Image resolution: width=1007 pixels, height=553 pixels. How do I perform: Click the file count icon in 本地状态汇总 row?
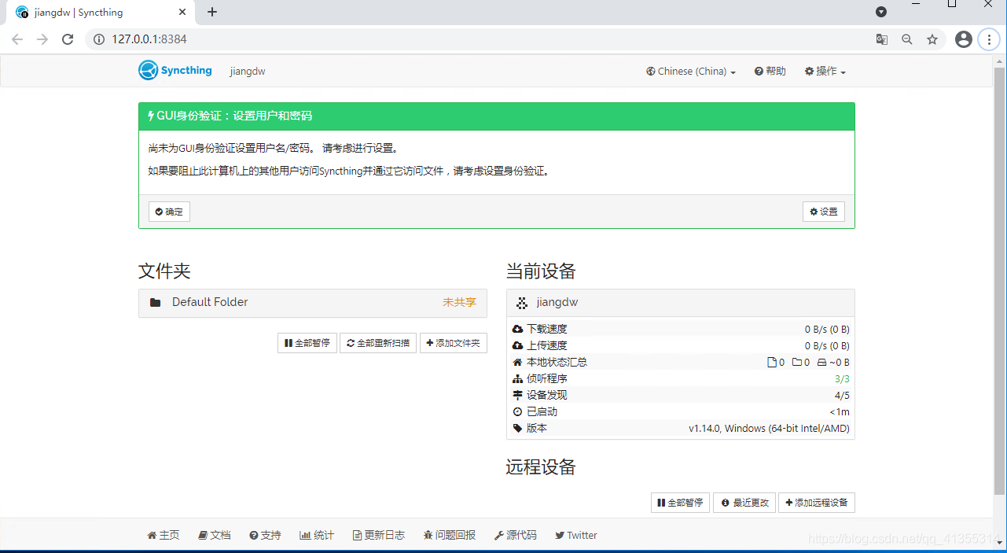[772, 362]
